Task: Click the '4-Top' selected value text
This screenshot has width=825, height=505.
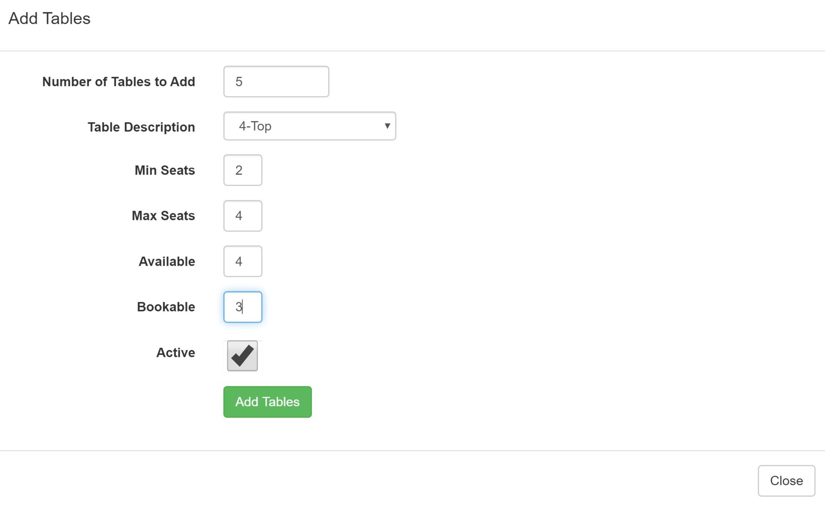Action: [x=255, y=126]
